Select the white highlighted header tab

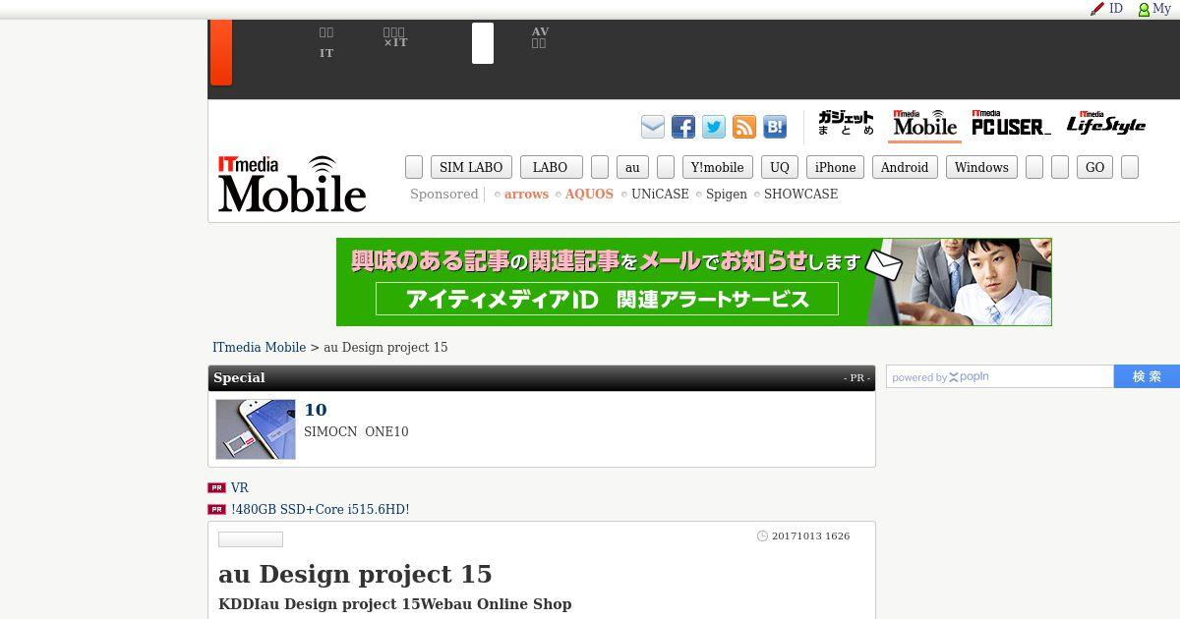(x=483, y=43)
